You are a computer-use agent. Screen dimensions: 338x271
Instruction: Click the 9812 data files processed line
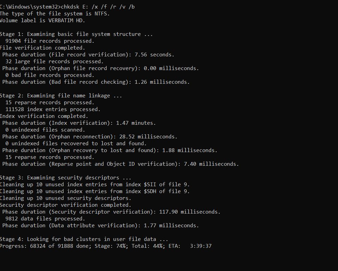point(45,219)
